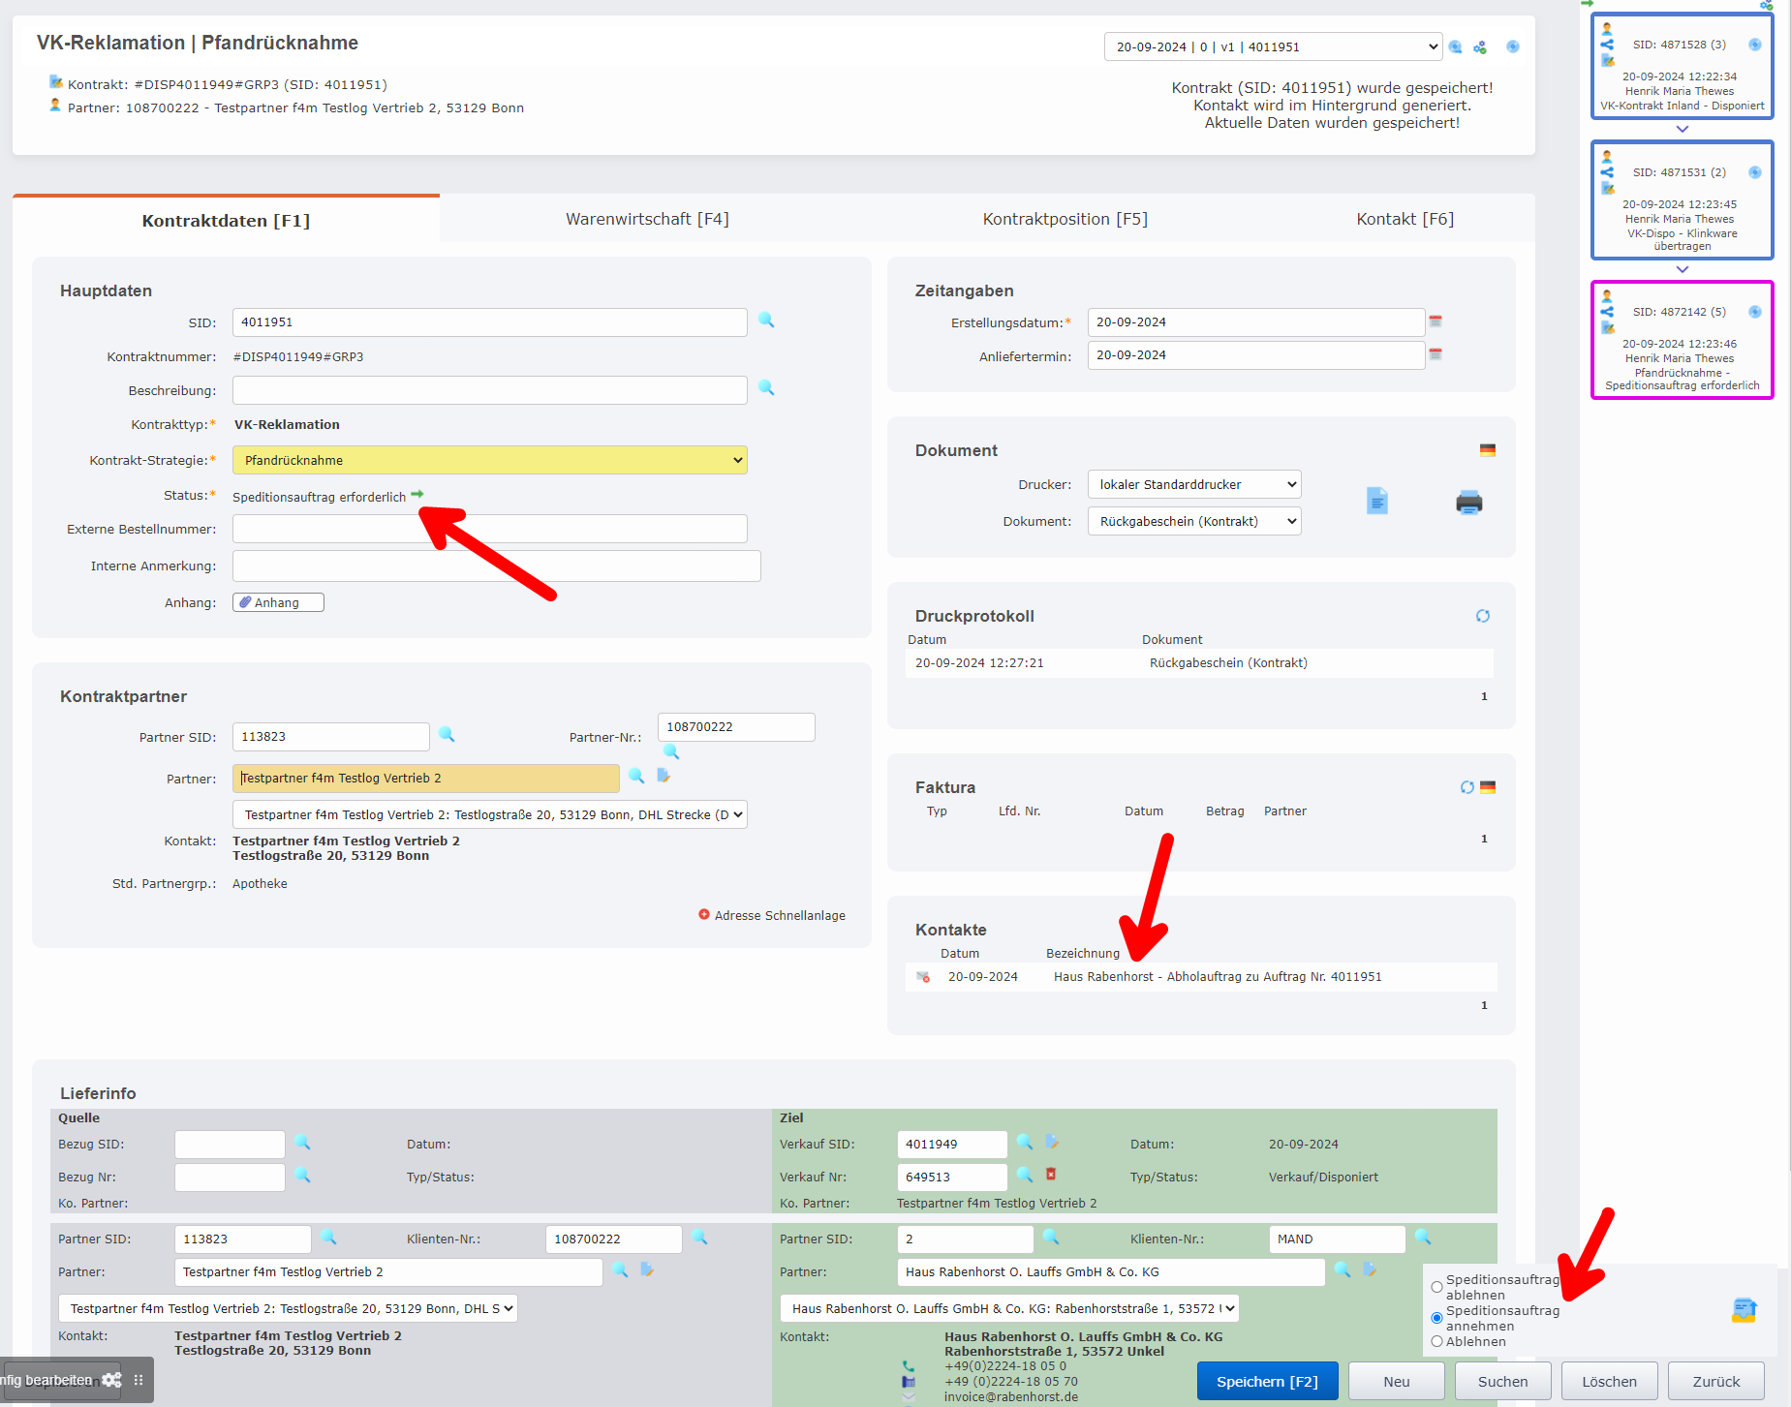The width and height of the screenshot is (1791, 1407).
Task: Open the Kontraktposition [F5] tab
Action: [x=1065, y=219]
